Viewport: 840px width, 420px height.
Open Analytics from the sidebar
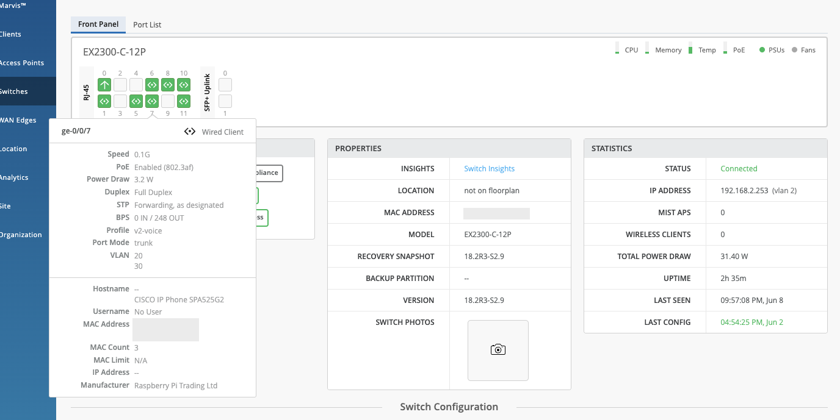pos(15,177)
